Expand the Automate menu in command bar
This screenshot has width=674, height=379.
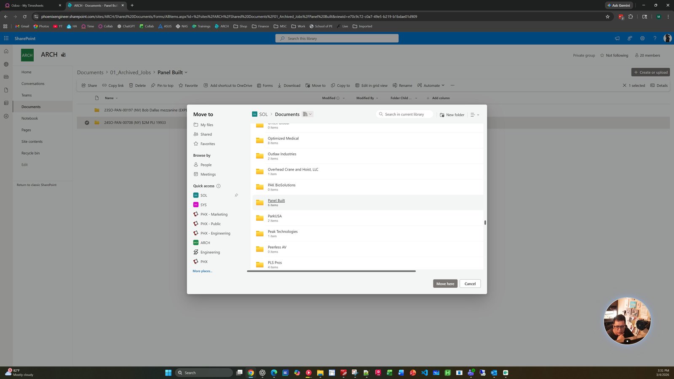[x=431, y=85]
